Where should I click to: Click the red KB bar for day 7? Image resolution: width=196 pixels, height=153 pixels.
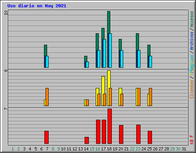(46, 137)
